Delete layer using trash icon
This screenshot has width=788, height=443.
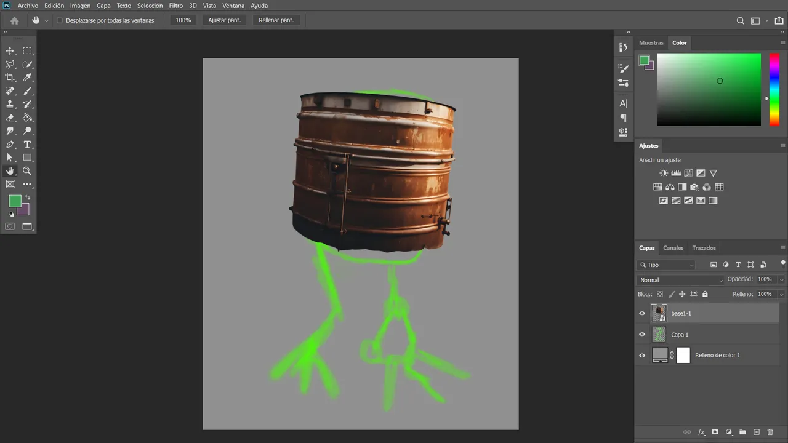pyautogui.click(x=770, y=432)
